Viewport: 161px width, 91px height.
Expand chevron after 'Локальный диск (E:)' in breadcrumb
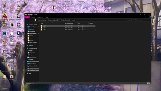[x=60, y=20]
